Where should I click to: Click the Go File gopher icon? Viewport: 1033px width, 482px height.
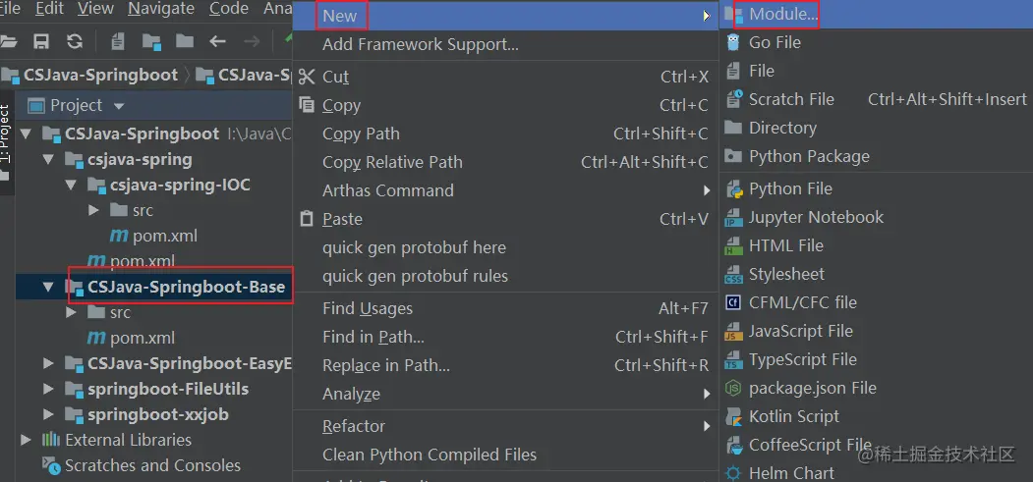point(733,42)
